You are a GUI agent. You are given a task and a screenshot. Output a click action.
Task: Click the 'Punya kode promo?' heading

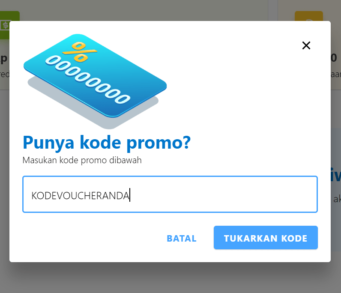107,143
